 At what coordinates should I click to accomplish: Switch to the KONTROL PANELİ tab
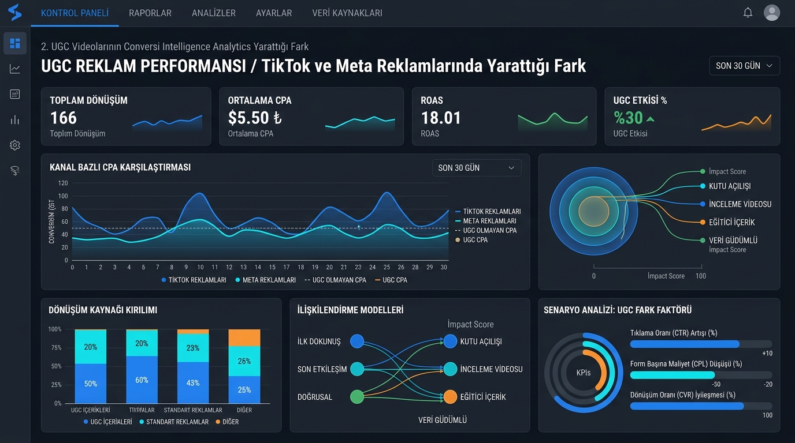pos(75,13)
